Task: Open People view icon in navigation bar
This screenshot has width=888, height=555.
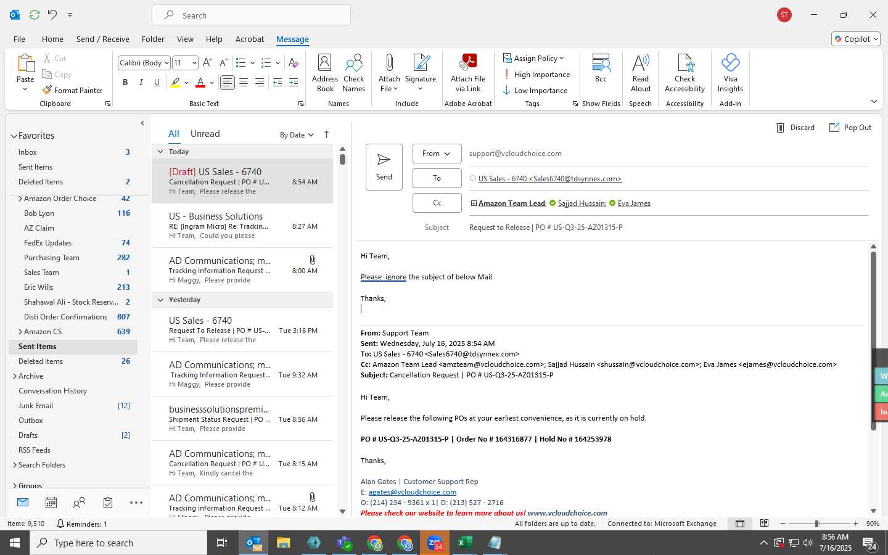Action: 80,503
